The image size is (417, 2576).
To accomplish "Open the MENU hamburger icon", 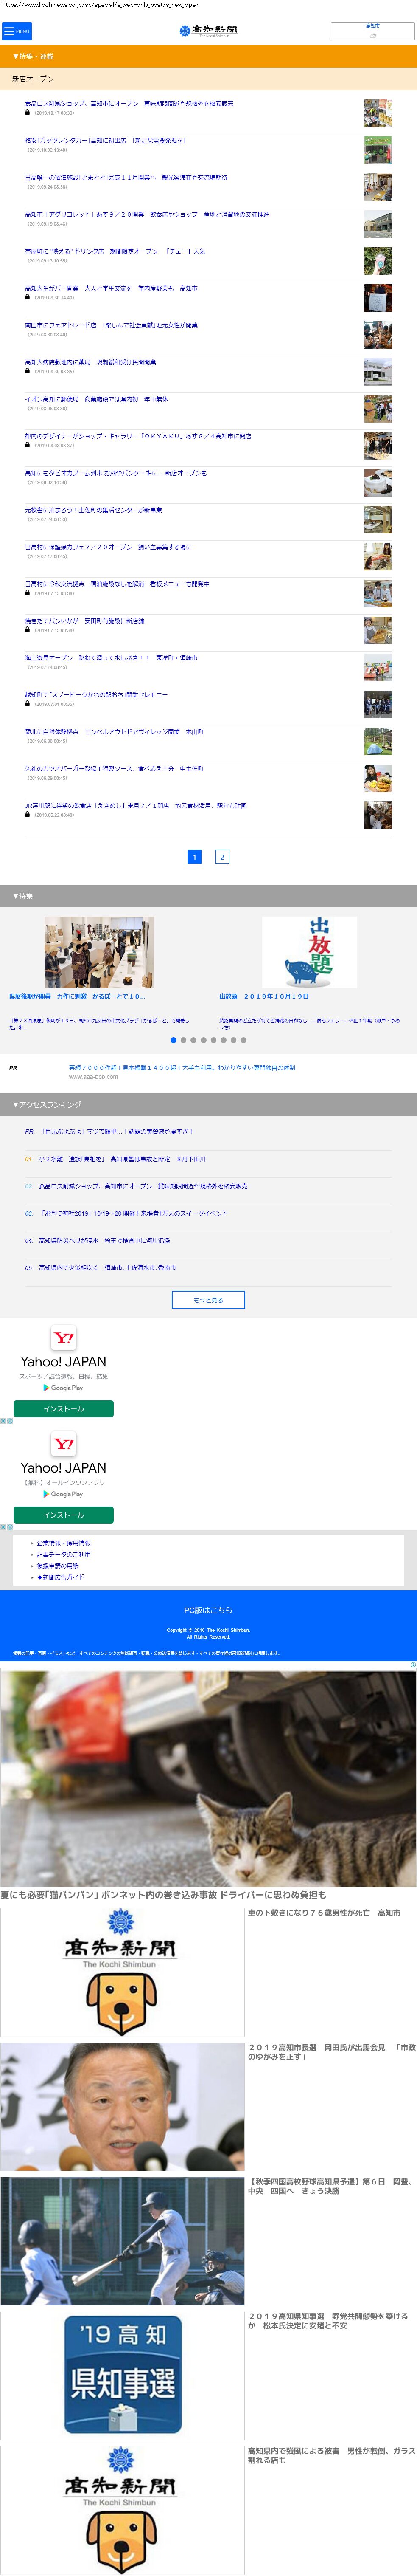I will 16,31.
